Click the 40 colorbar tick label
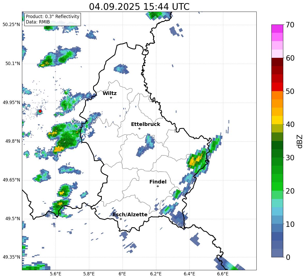 tap(290, 124)
